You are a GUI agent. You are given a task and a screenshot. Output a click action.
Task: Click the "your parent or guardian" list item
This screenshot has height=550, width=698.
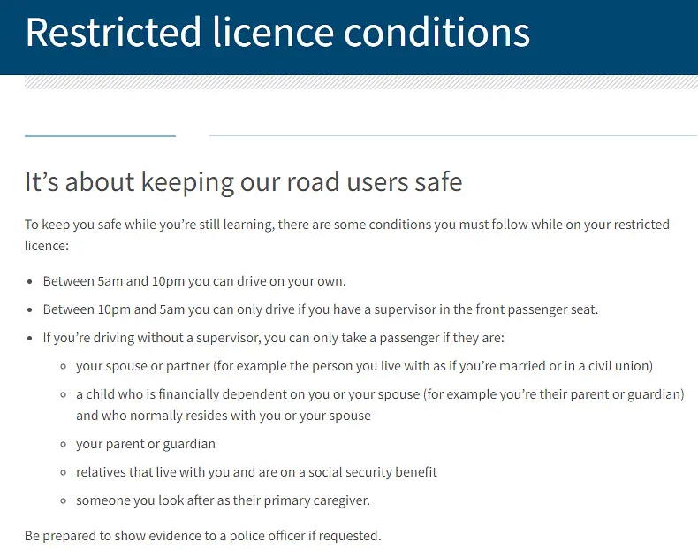[146, 443]
